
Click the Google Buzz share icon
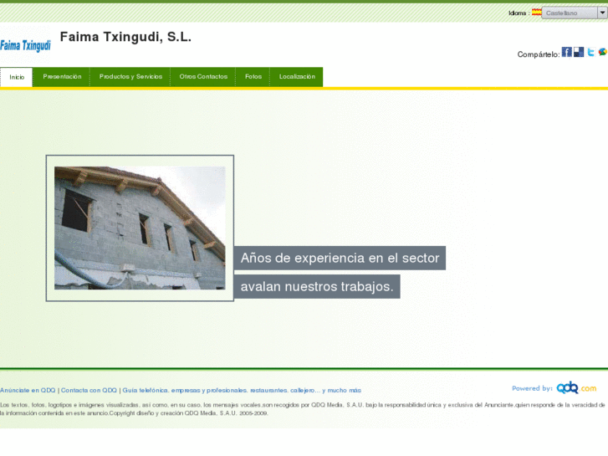[x=603, y=52]
